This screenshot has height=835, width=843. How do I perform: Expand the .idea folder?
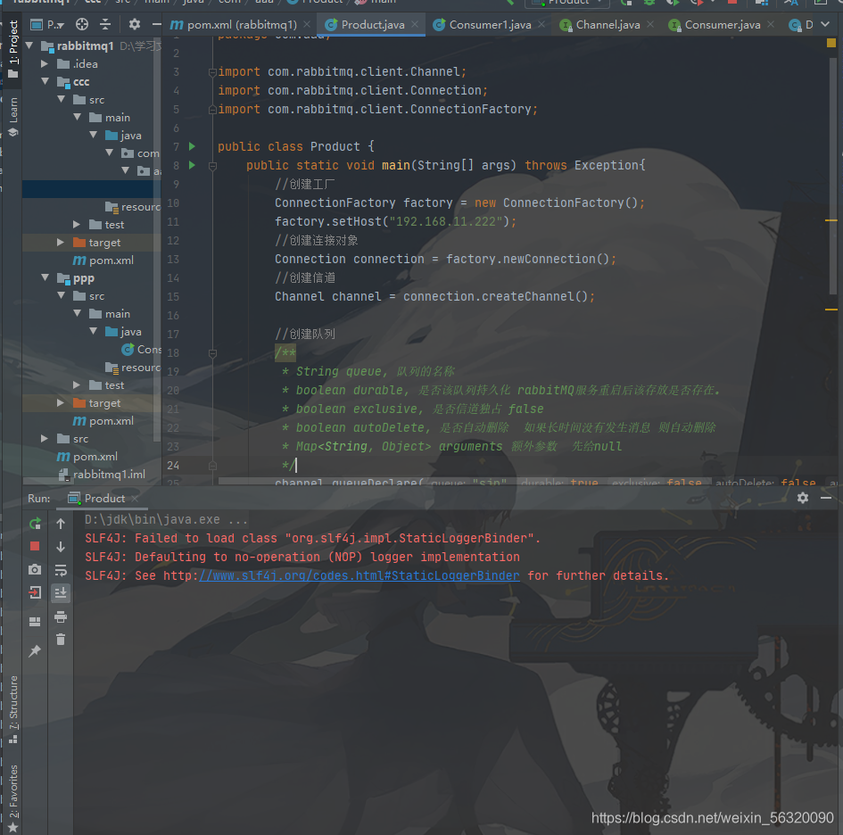45,64
